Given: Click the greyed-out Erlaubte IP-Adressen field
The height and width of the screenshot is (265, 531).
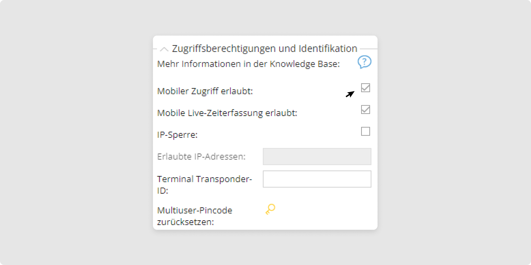Looking at the screenshot, I should (x=317, y=157).
